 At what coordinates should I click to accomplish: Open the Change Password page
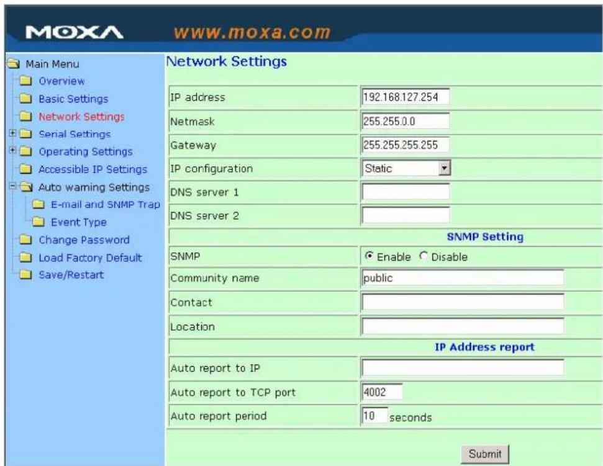click(84, 240)
